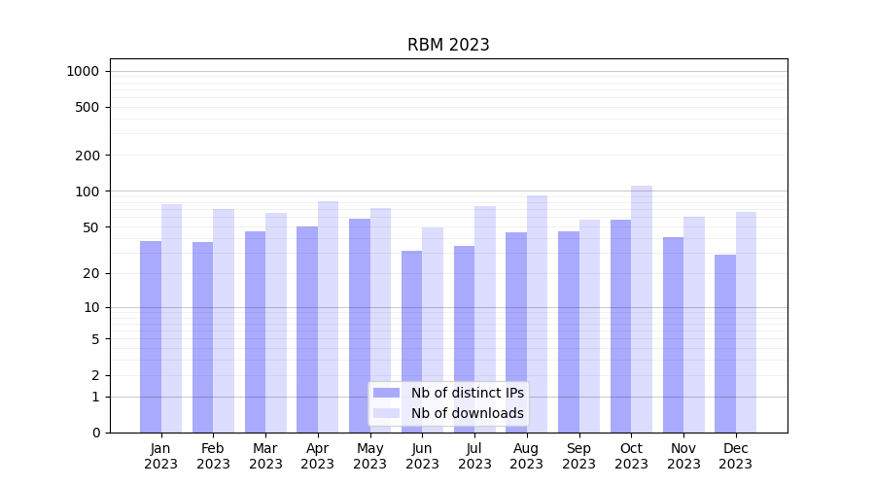
Task: Select the 'Nb of downloads' legend text
Action: [467, 413]
